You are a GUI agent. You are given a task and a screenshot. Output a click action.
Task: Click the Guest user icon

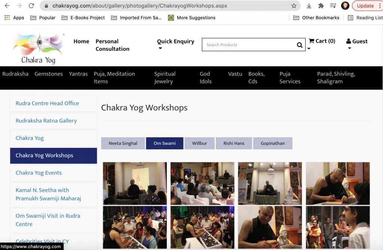pos(349,41)
